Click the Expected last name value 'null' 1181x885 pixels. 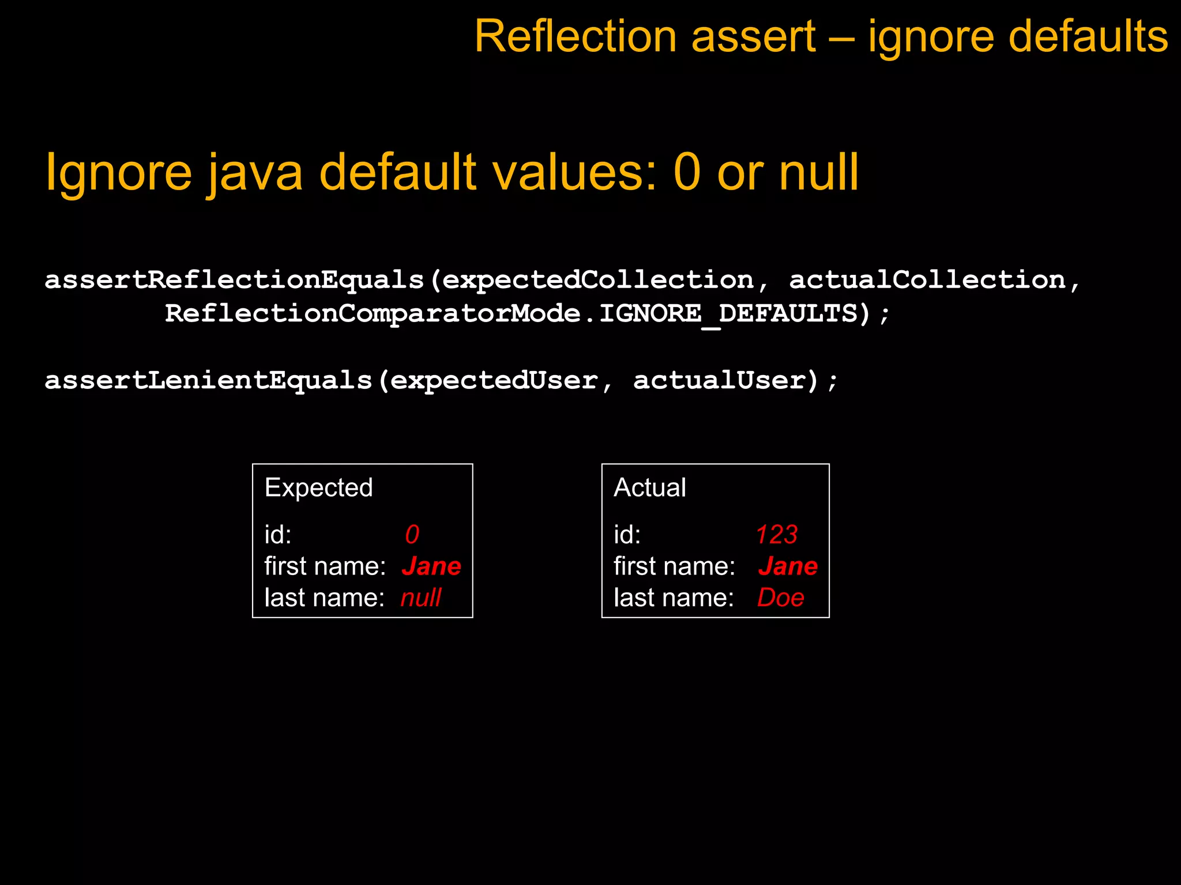click(421, 597)
